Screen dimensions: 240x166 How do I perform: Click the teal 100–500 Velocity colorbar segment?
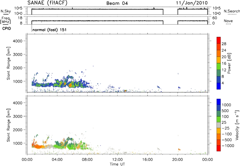click(219, 114)
